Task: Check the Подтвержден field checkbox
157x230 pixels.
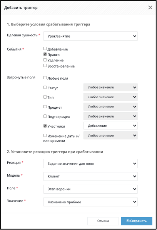Action: click(45, 116)
